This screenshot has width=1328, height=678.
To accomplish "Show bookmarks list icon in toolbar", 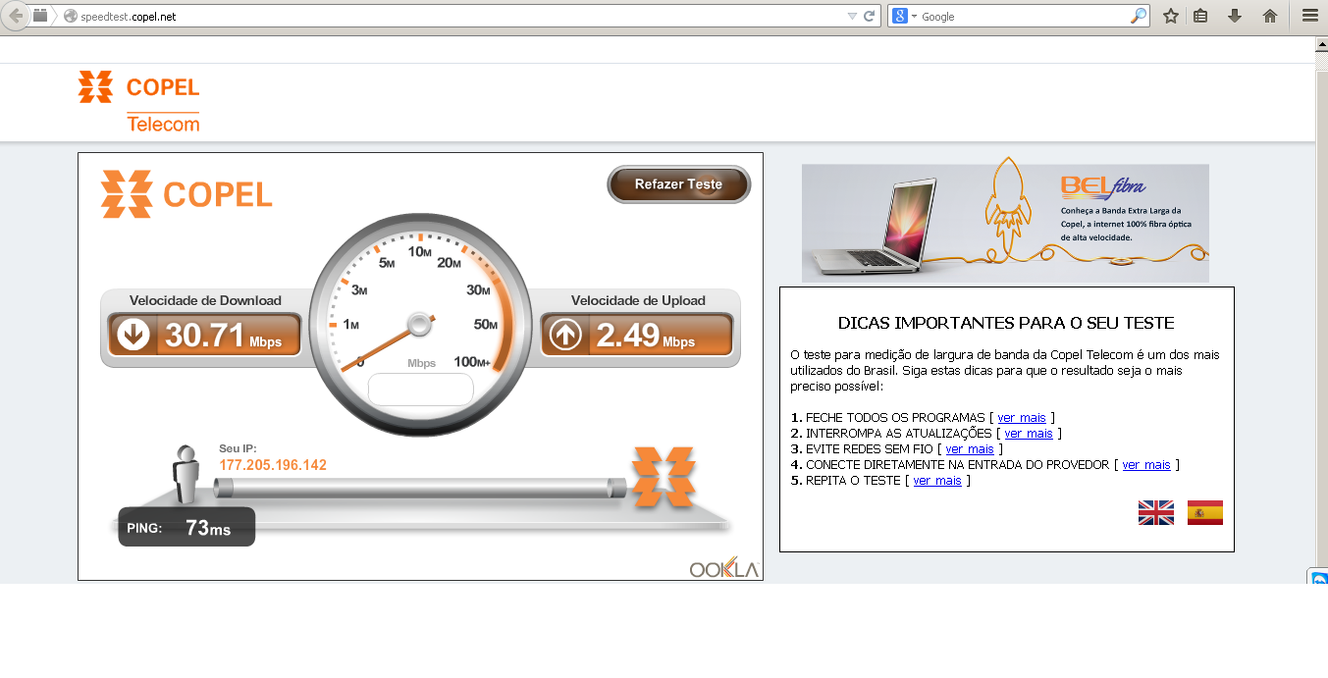I will pos(1200,16).
